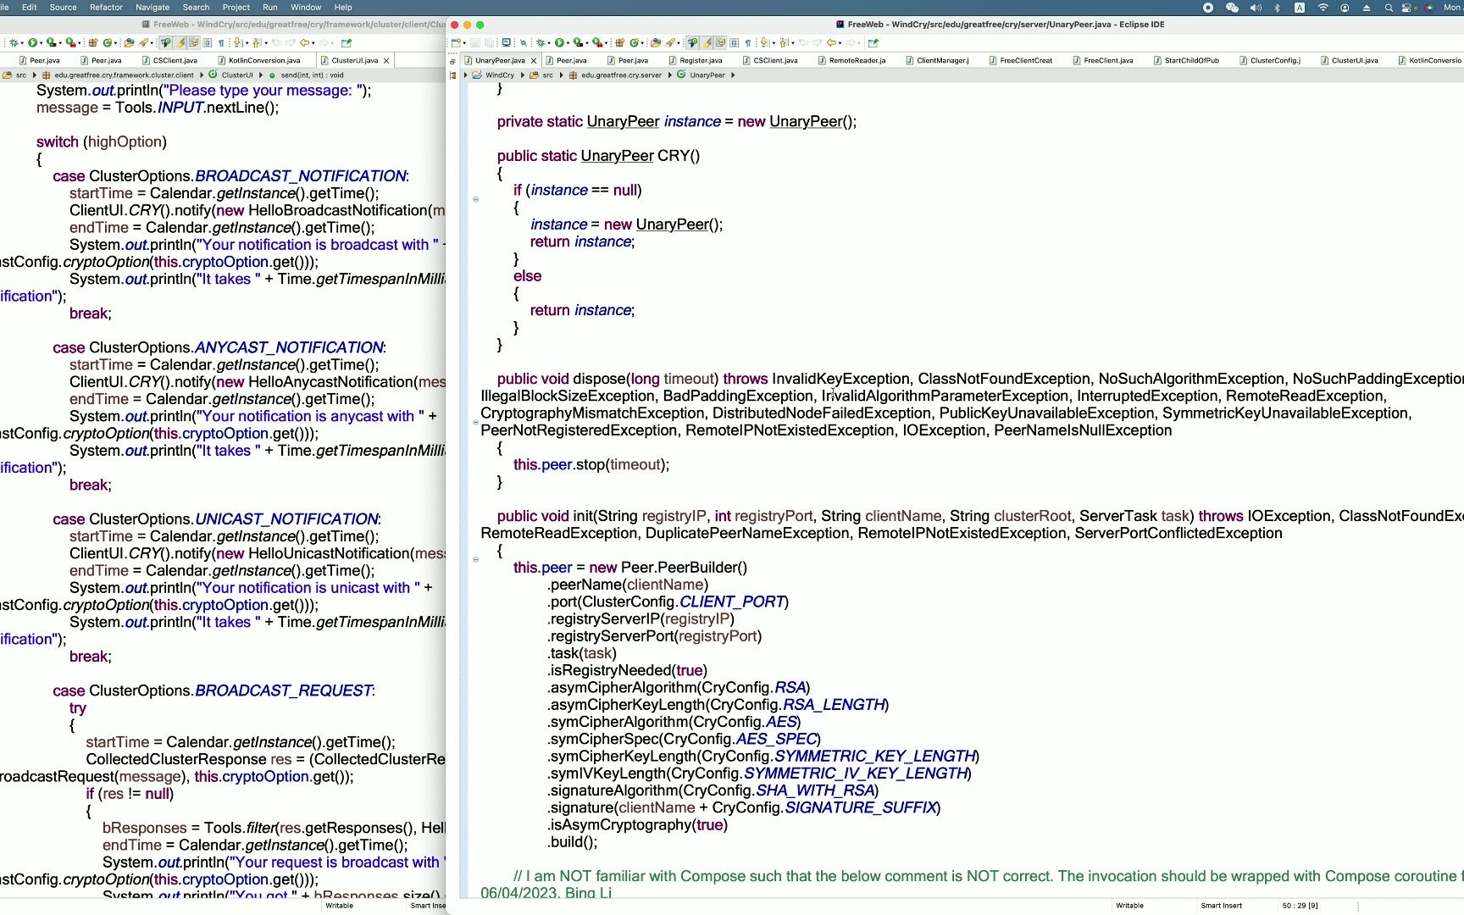Click Writable status in UnaryPeer window
The width and height of the screenshot is (1464, 915).
(1129, 906)
